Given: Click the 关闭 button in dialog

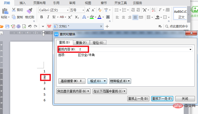Looking at the screenshot, I should tap(185, 99).
